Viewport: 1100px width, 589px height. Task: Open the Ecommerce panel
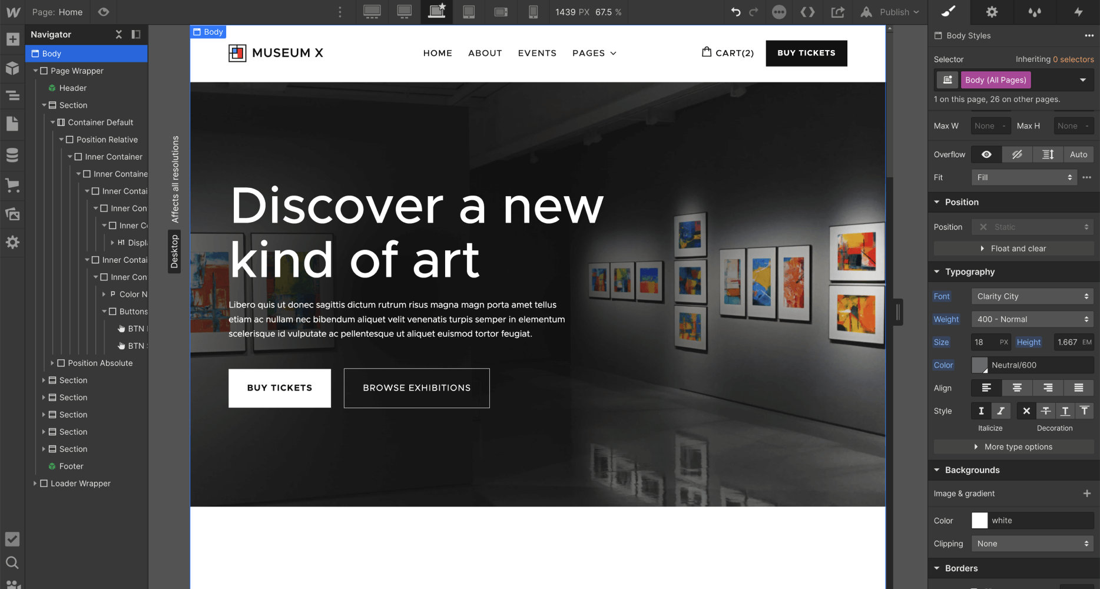point(13,186)
